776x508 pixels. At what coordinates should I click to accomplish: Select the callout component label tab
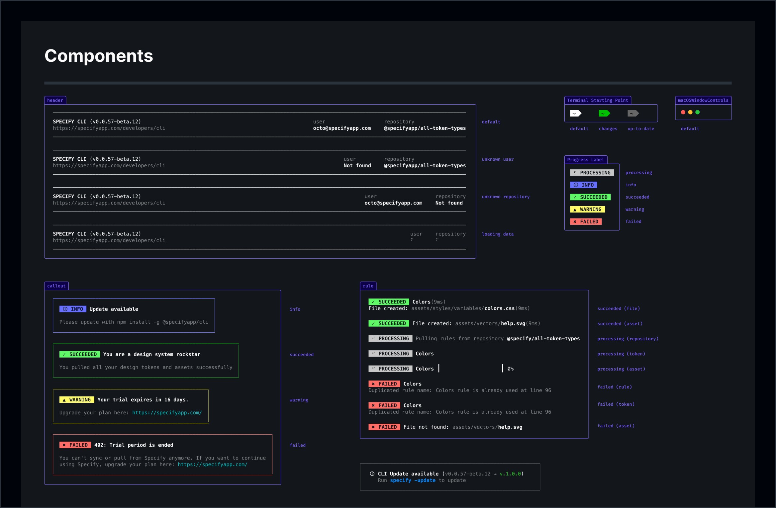click(x=56, y=286)
